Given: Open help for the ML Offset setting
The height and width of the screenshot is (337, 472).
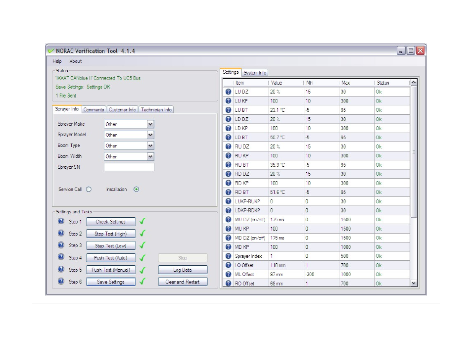Looking at the screenshot, I should [229, 274].
